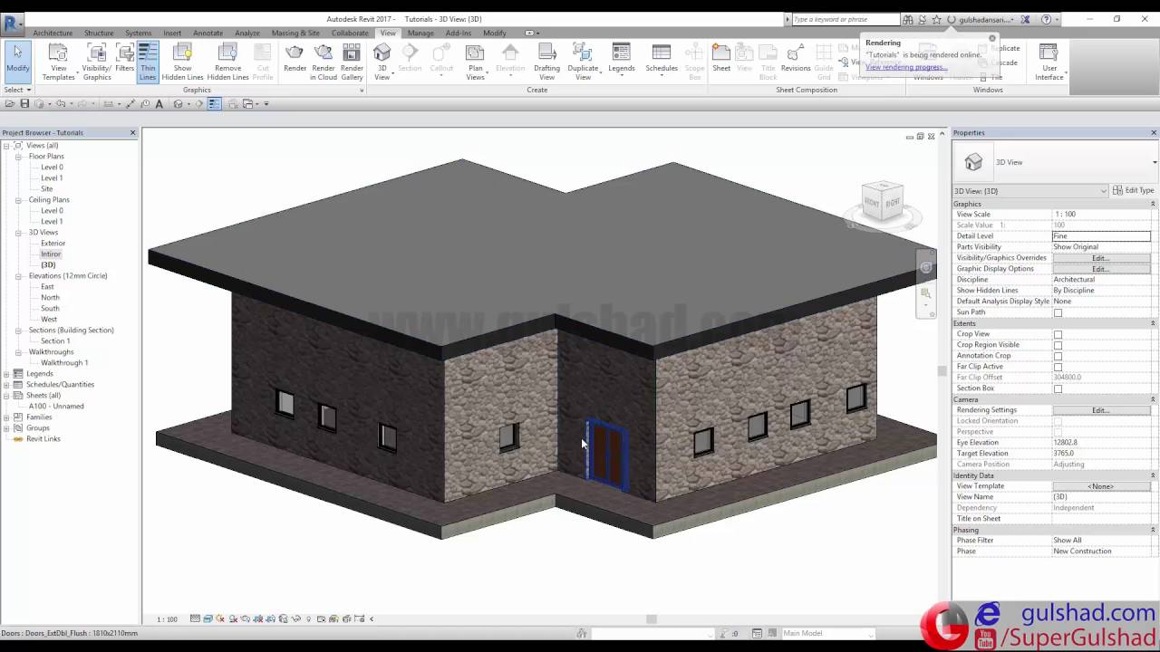
Task: Open Duplicate View dropdown
Action: (583, 62)
